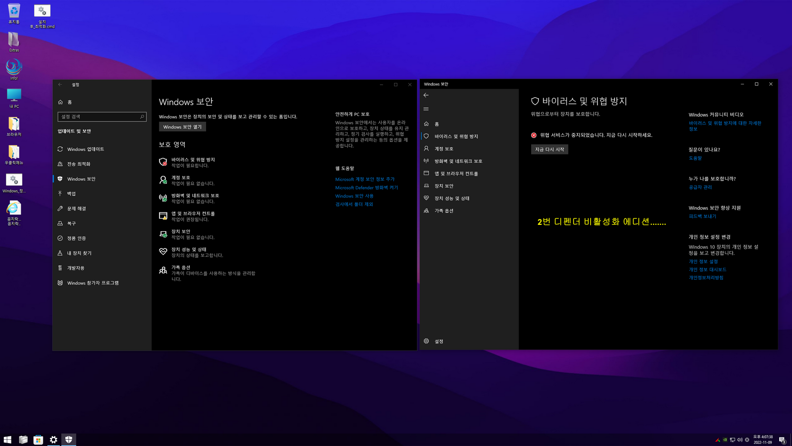Open the notification center icon
Image resolution: width=792 pixels, height=446 pixels.
click(x=782, y=440)
